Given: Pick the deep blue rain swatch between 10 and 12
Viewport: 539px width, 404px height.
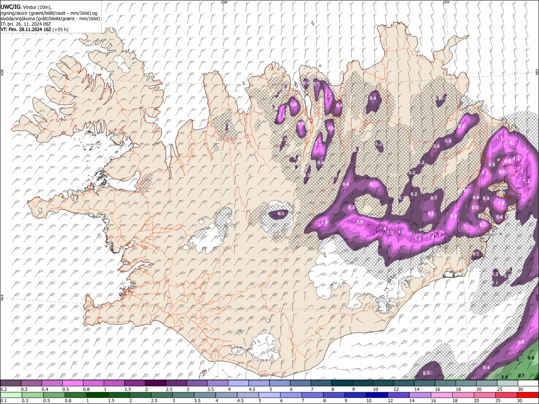Looking at the screenshot, I should (x=377, y=395).
